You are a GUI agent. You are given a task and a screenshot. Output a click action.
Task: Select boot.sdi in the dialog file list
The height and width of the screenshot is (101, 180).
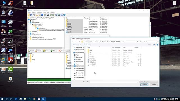[92, 56]
